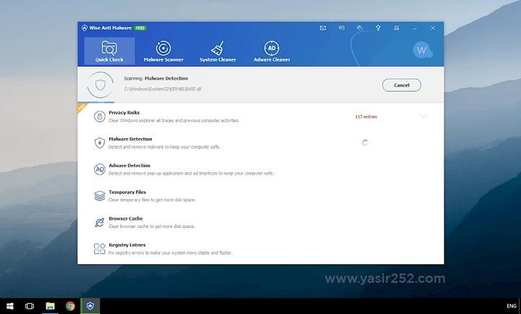Image resolution: width=521 pixels, height=314 pixels.
Task: Click the KERNELBASE.dll scanning path
Action: [163, 89]
